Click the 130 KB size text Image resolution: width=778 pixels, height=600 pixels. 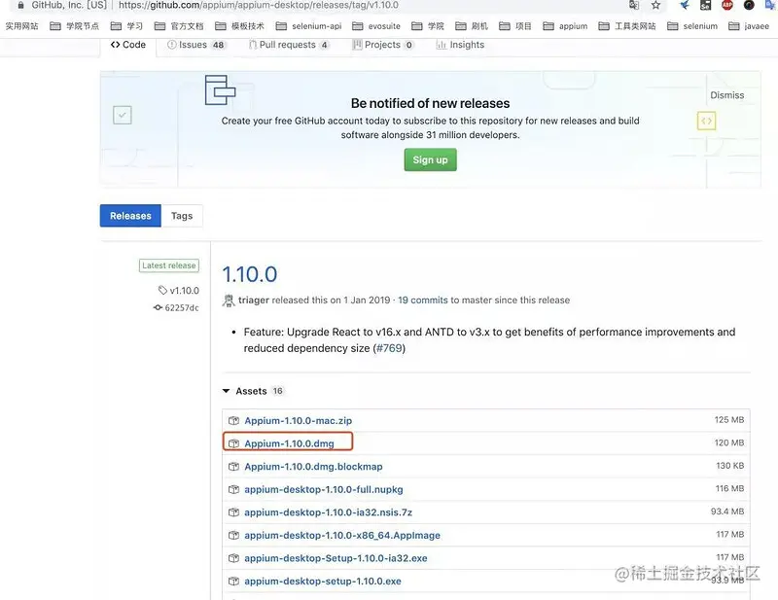click(x=730, y=466)
